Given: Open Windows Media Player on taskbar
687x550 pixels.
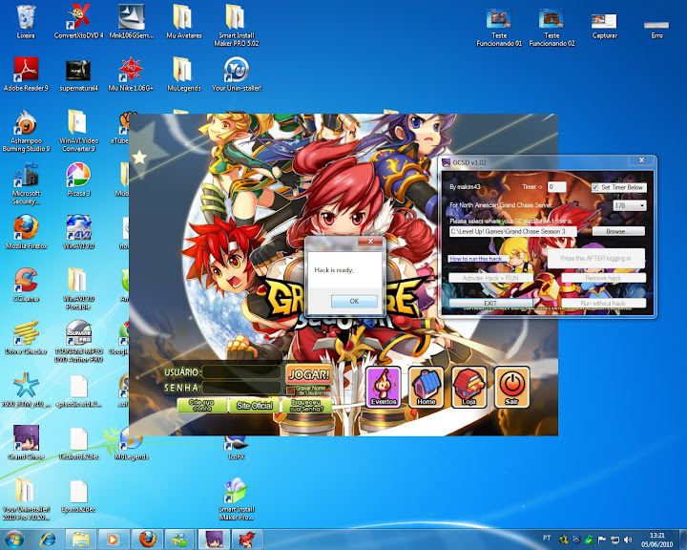Looking at the screenshot, I should click(x=113, y=539).
